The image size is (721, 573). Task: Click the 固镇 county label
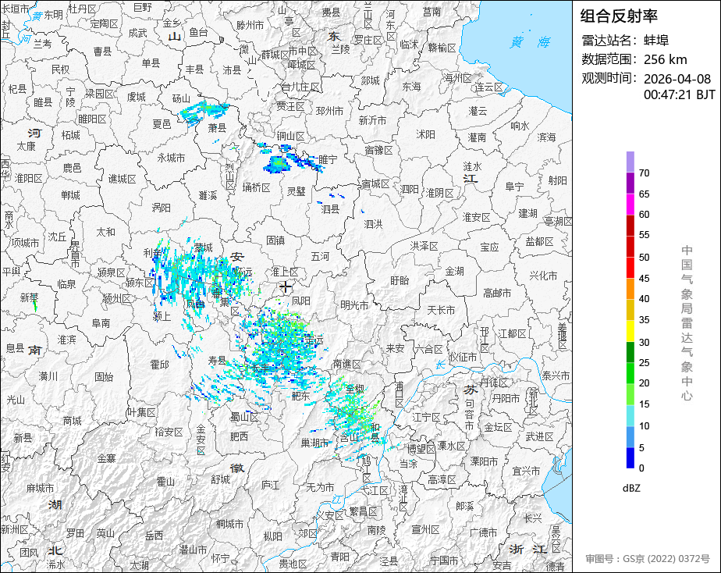pos(275,240)
